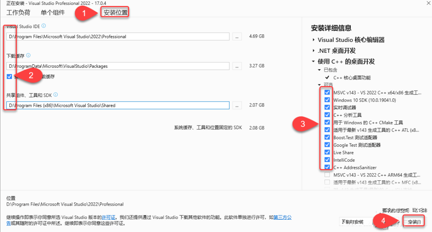Click the 安装(I) button
Viewport: 432px width, 232px height.
tap(414, 222)
